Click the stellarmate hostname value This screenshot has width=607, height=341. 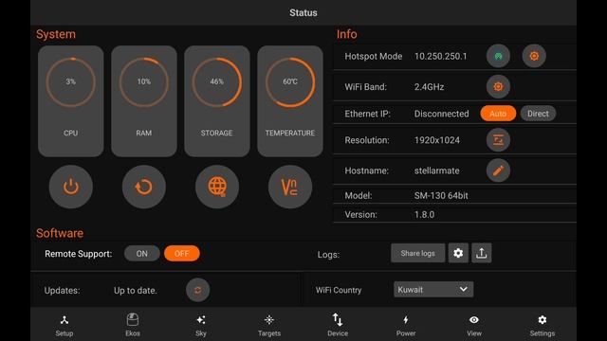pyautogui.click(x=436, y=170)
